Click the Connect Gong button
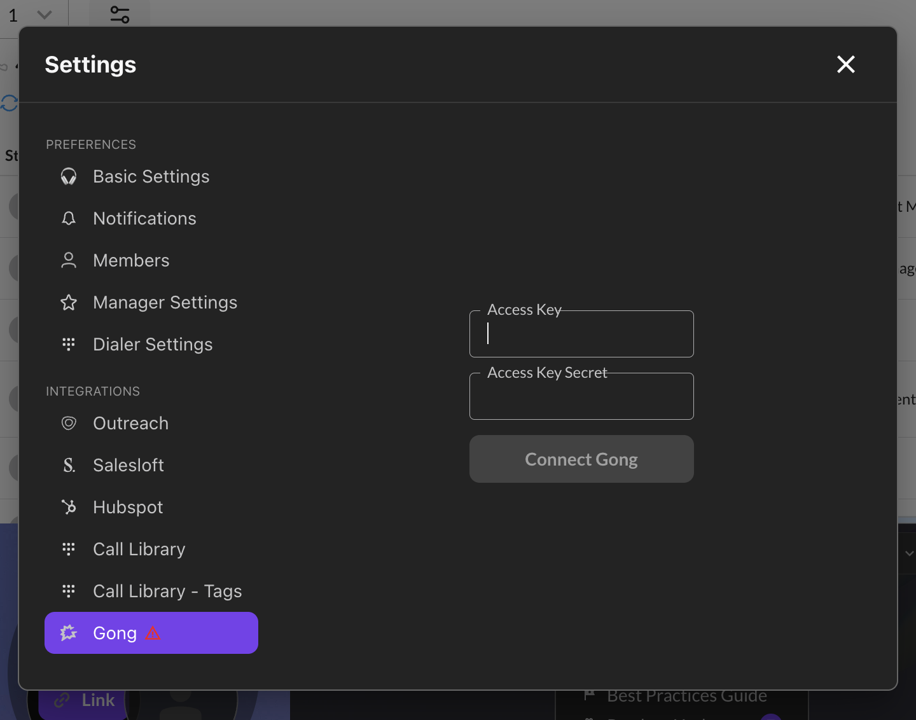Screen dimensions: 916x720 coord(581,459)
